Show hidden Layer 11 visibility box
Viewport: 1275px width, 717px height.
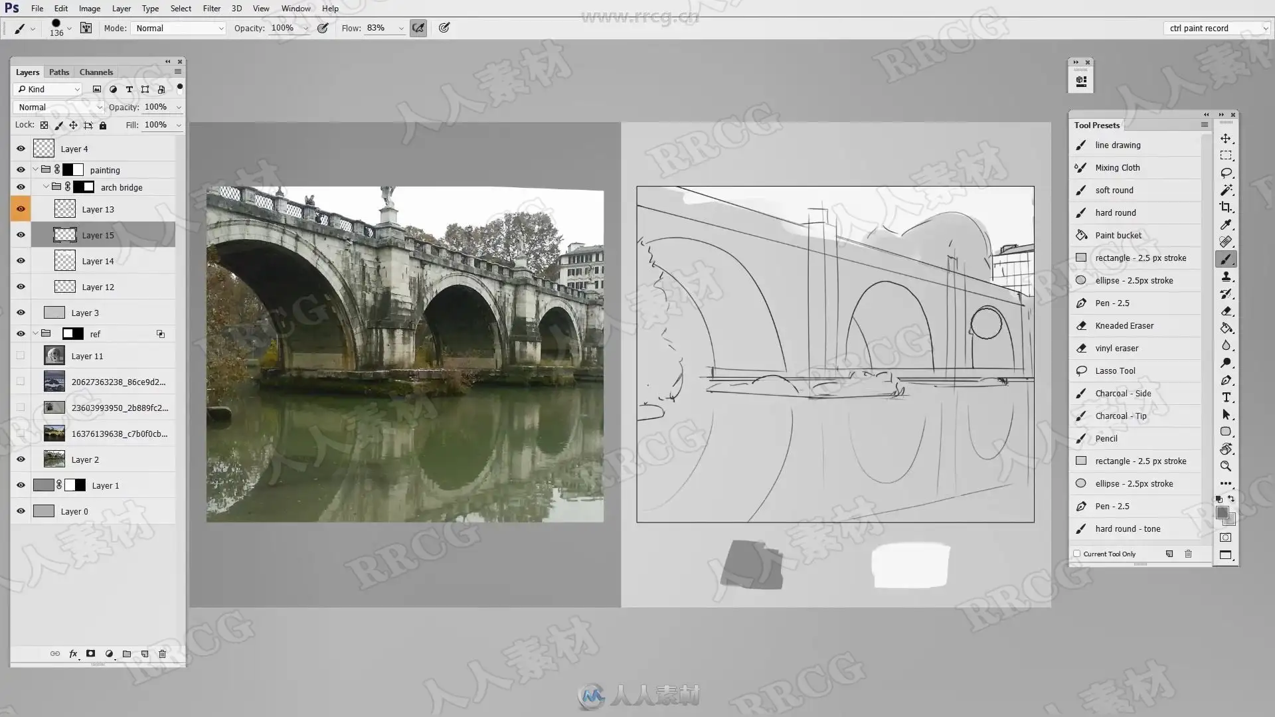point(21,356)
